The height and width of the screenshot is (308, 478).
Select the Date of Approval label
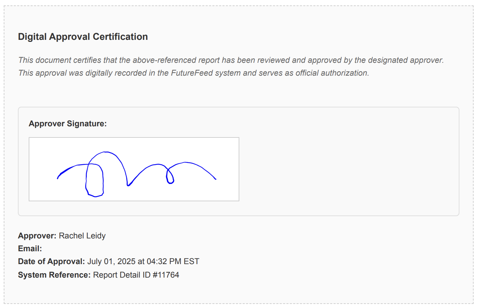pos(51,261)
